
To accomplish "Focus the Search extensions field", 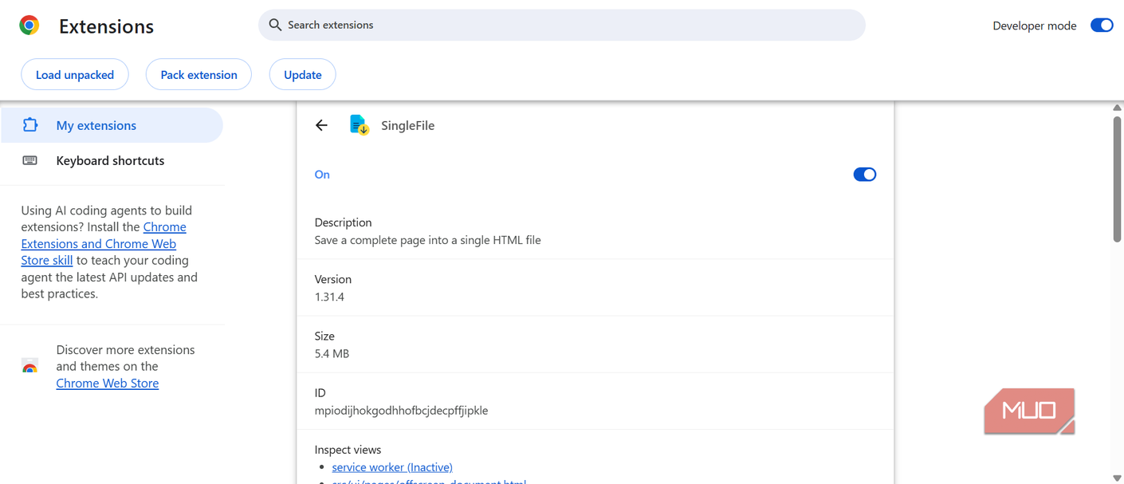I will (x=561, y=25).
